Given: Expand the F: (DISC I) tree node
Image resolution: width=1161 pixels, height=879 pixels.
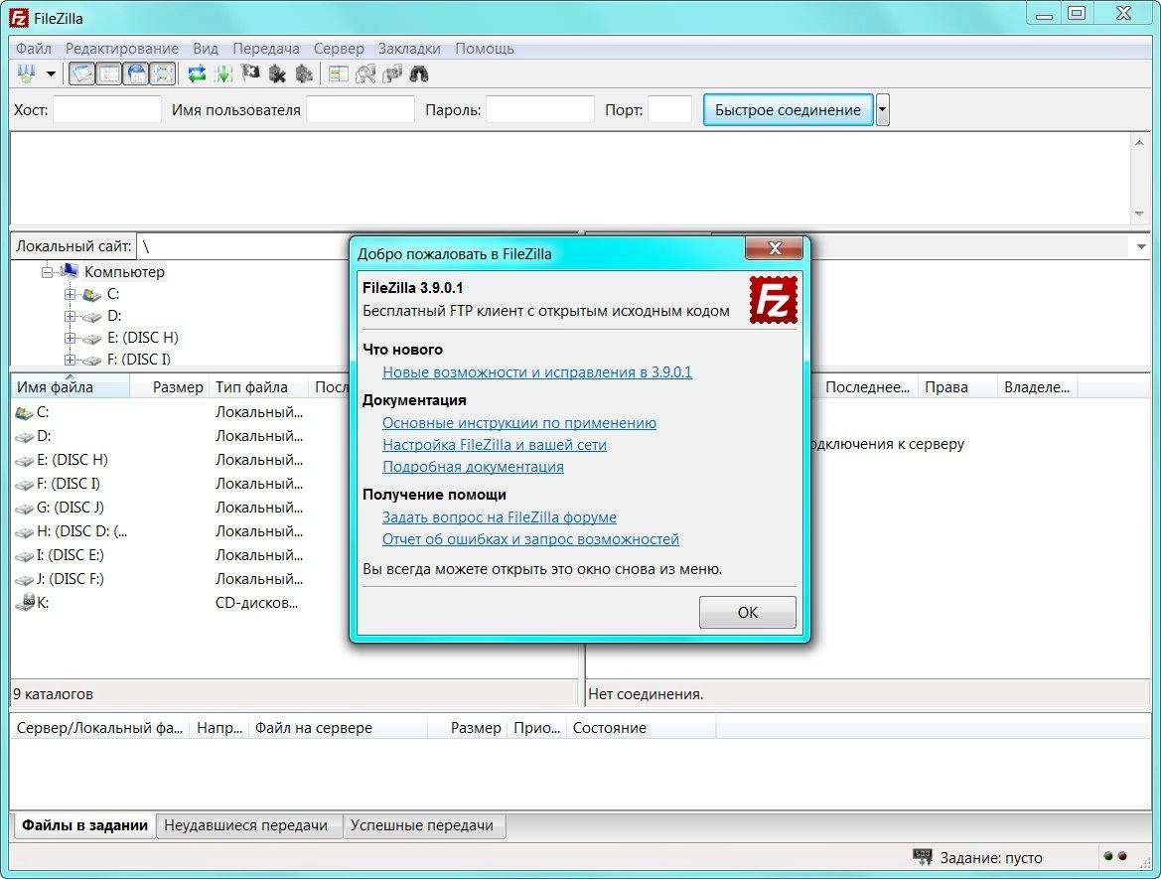Looking at the screenshot, I should pyautogui.click(x=70, y=360).
